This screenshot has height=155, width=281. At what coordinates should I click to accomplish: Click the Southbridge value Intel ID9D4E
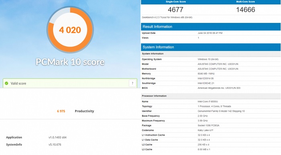point(206,83)
